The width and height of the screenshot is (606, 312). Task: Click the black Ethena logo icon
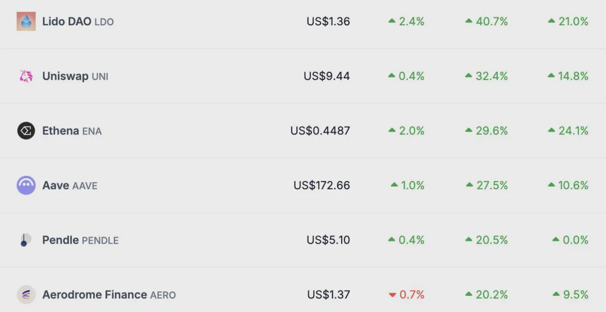(26, 131)
